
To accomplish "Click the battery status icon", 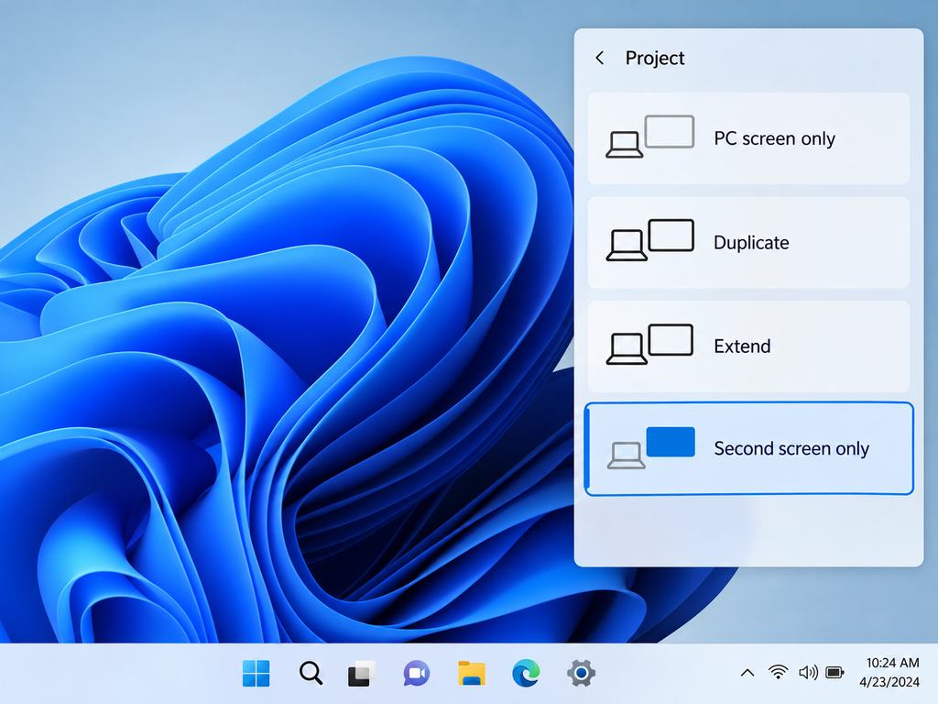I will (x=834, y=673).
